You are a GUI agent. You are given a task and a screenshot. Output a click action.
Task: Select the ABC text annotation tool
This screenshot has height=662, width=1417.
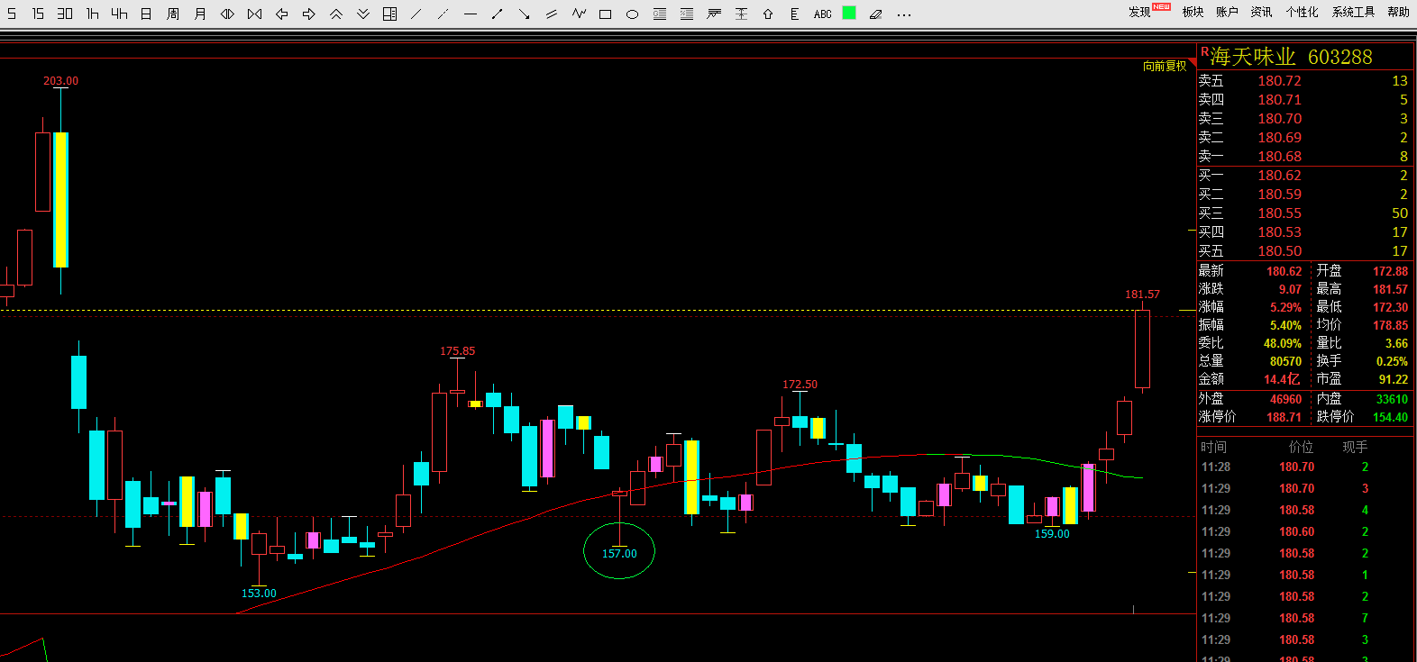822,14
